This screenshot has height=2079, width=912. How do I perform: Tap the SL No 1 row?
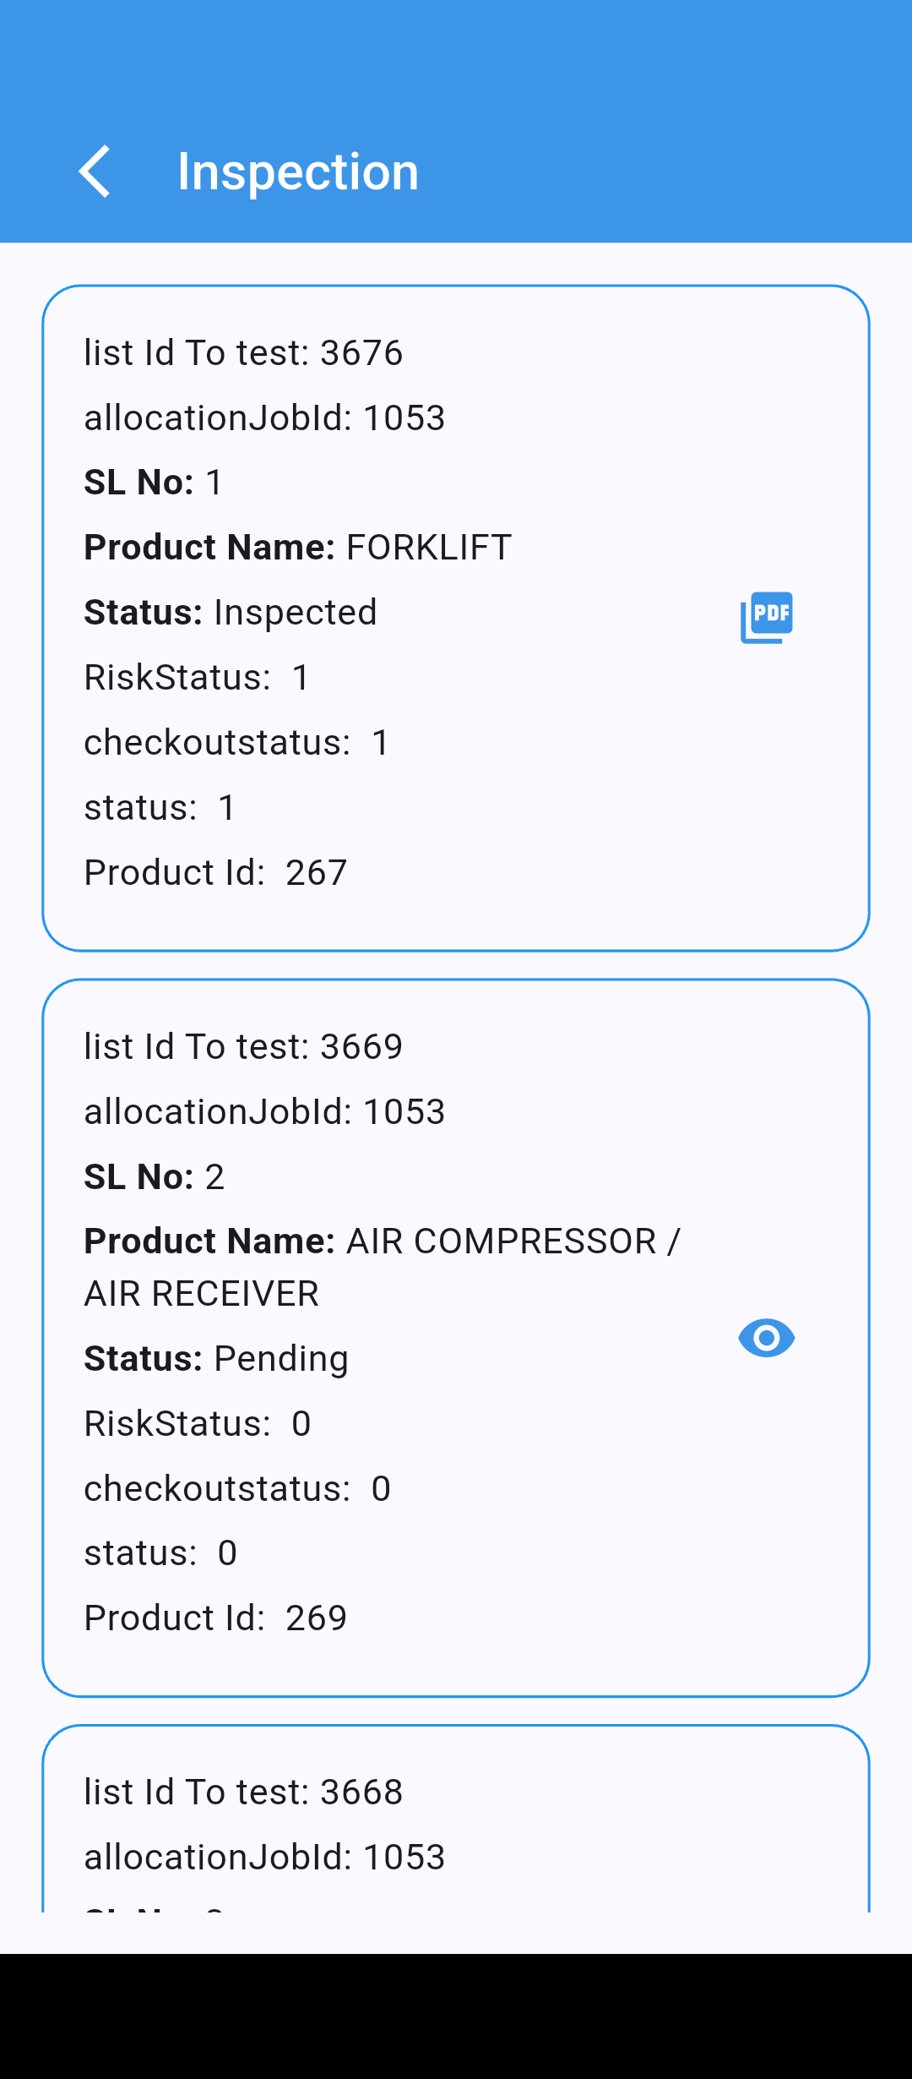pos(154,483)
